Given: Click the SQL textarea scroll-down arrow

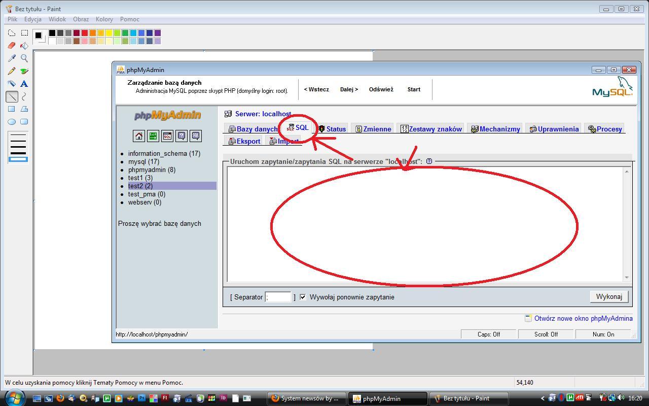Looking at the screenshot, I should click(x=627, y=277).
